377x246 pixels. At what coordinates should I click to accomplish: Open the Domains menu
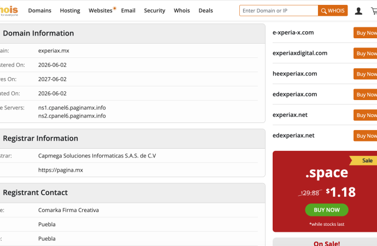pyautogui.click(x=40, y=10)
